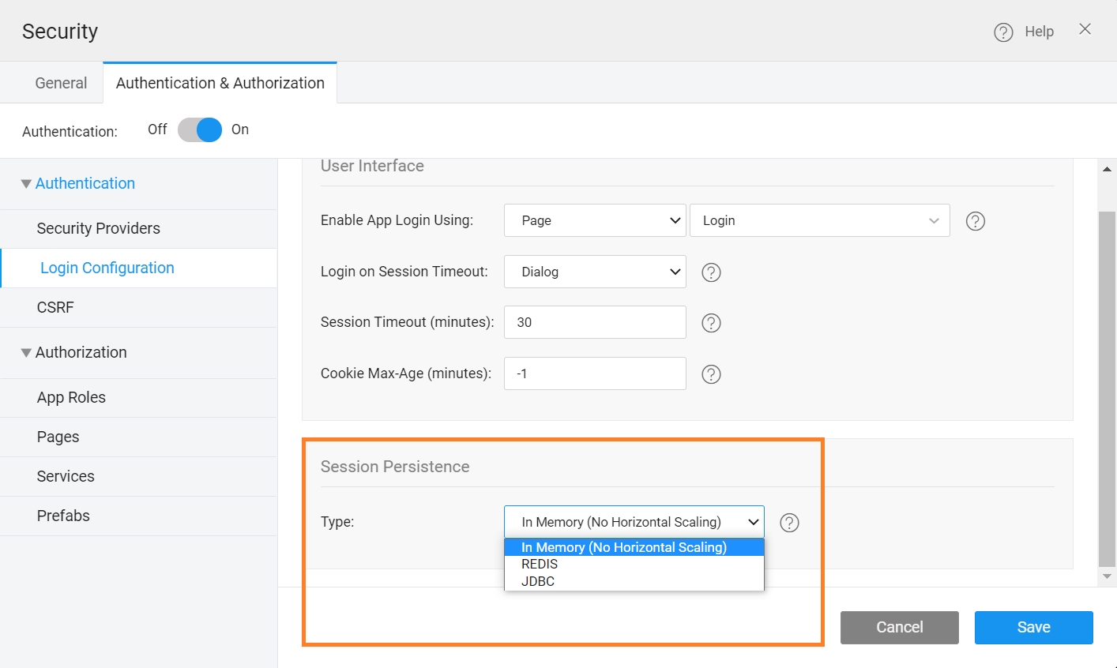This screenshot has height=668, width=1117.
Task: Click the Help question mark icon
Action: 1003,32
